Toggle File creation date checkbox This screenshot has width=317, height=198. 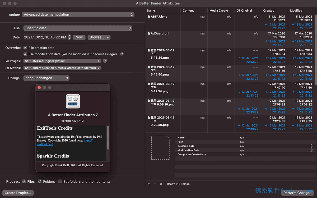pyautogui.click(x=25, y=48)
